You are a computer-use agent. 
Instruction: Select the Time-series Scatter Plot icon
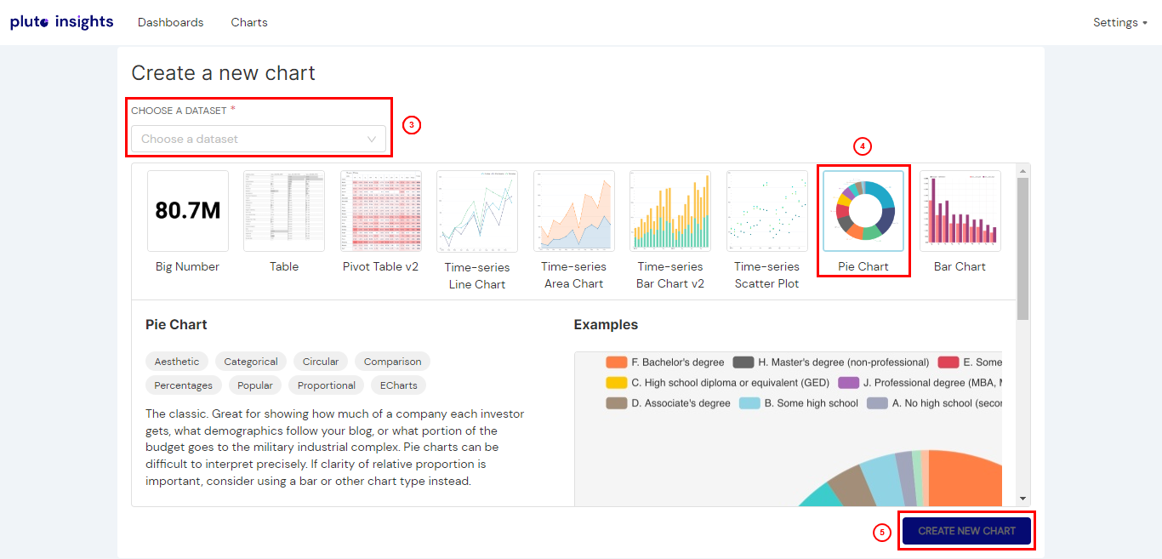click(767, 211)
